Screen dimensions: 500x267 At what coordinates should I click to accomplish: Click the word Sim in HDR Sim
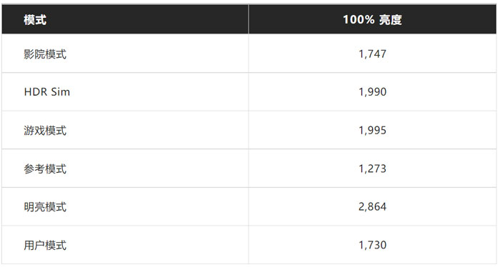pos(60,92)
